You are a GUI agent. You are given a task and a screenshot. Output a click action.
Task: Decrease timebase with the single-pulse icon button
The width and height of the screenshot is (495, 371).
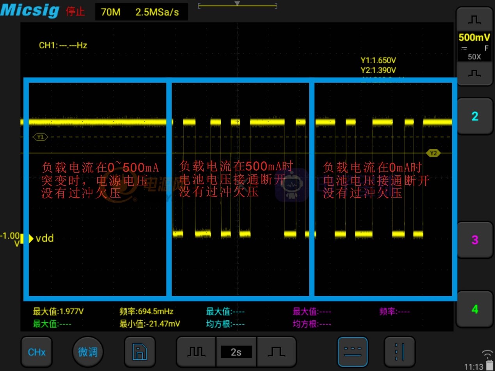point(276,352)
